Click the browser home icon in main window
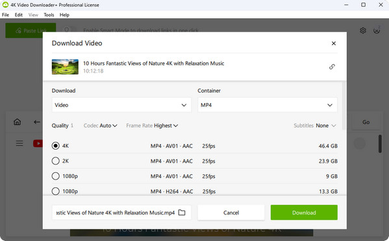 click(17, 122)
